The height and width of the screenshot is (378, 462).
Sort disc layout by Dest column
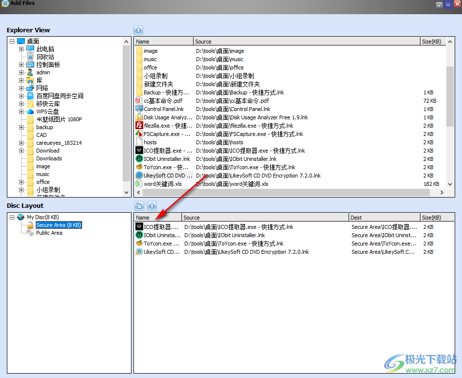pos(384,218)
